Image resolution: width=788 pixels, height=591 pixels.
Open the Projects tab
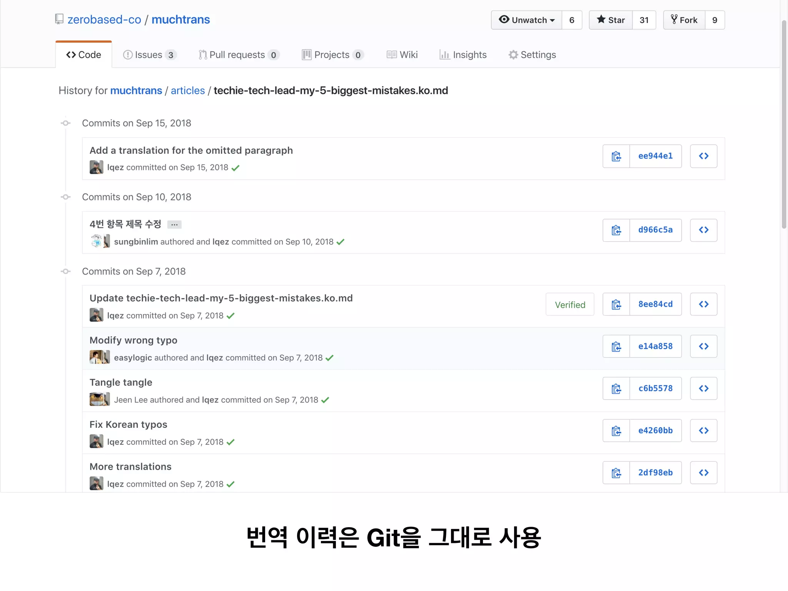pos(333,55)
